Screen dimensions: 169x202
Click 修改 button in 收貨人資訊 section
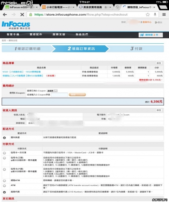159,110
